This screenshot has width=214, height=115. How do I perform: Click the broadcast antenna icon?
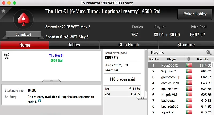click(x=7, y=56)
